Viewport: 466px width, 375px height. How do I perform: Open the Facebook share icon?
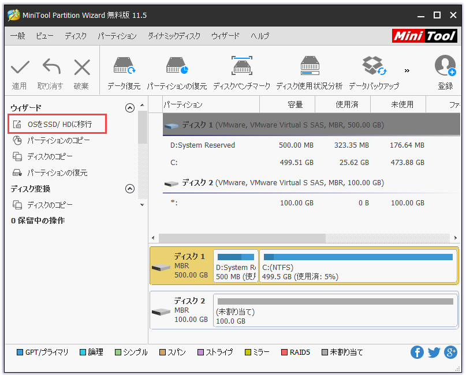(x=417, y=352)
